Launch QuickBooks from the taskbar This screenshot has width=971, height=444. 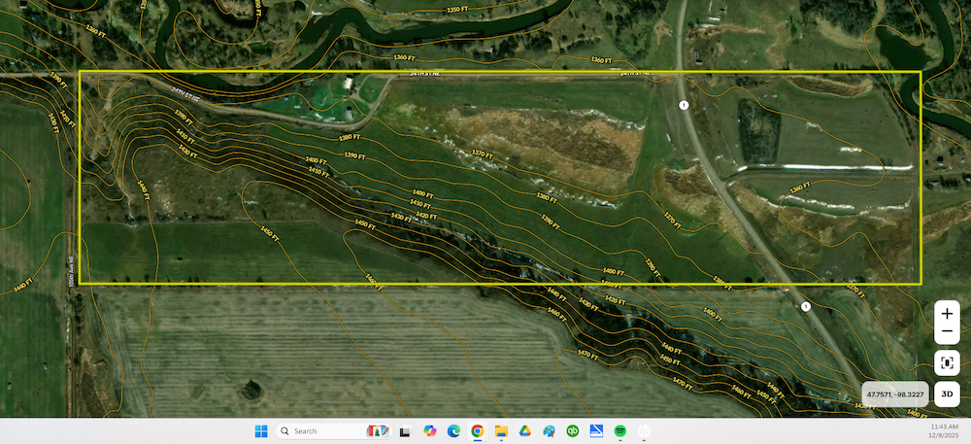pos(572,431)
